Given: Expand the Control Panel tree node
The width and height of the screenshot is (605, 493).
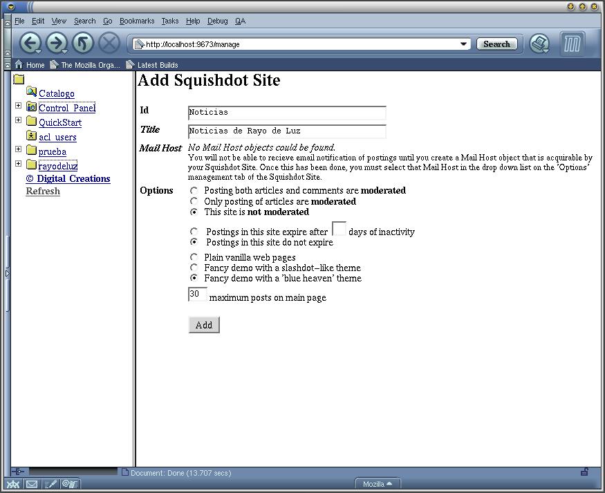Looking at the screenshot, I should tap(18, 105).
